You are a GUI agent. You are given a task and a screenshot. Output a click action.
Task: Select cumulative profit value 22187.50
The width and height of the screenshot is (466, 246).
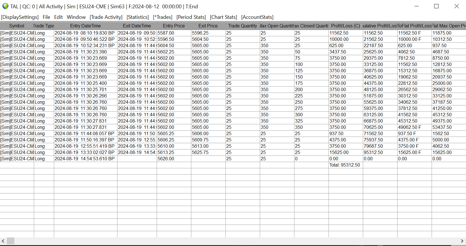coord(380,45)
